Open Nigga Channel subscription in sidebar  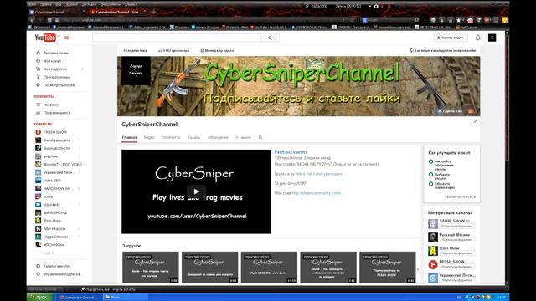click(55, 237)
